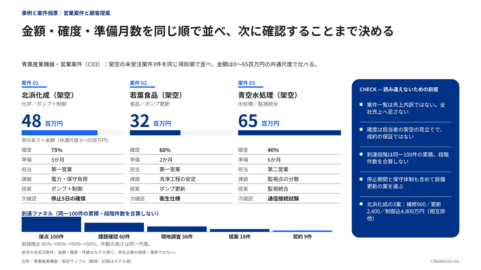Click the bullet about 北浜化成の3案
Image resolution: width=481 pixels, height=270 pixels.
(x=405, y=211)
